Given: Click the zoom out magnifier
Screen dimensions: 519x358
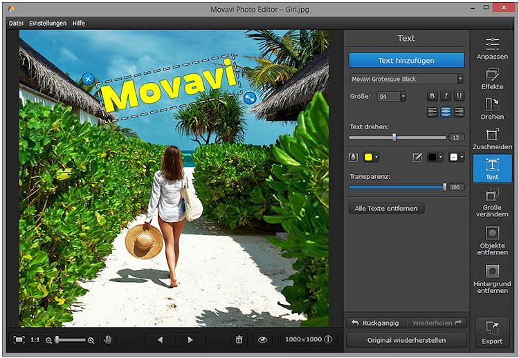Looking at the screenshot, I should point(48,340).
